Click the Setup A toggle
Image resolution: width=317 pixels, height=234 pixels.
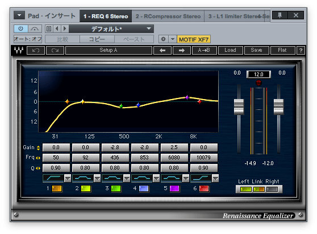tap(109, 50)
